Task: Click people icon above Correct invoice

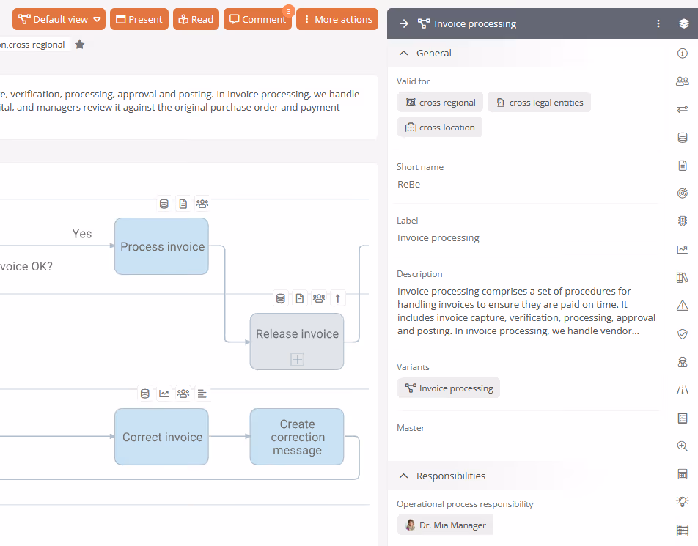Action: pyautogui.click(x=183, y=394)
